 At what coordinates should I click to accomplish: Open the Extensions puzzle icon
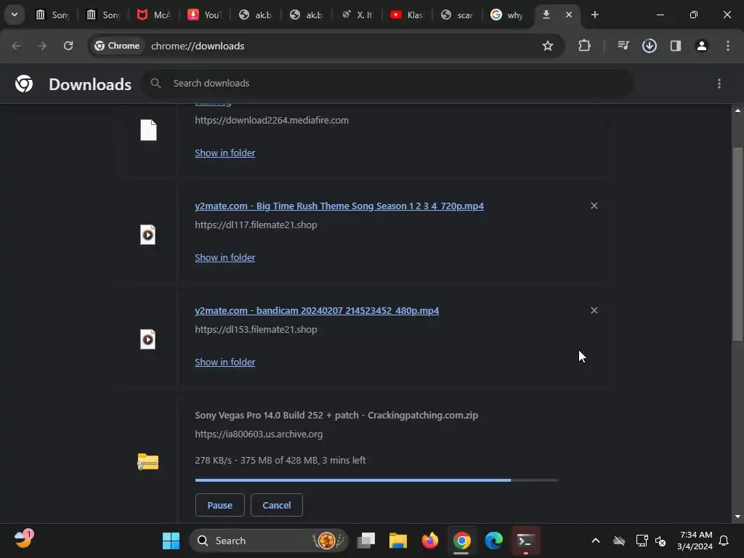coord(585,46)
